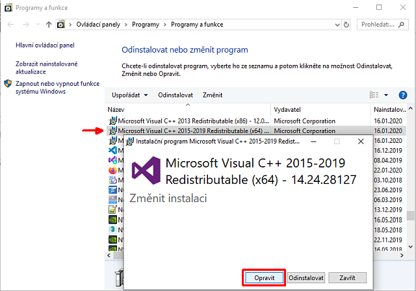The width and height of the screenshot is (416, 291).
Task: Click the date 03.10.2018 in the list
Action: (388, 180)
